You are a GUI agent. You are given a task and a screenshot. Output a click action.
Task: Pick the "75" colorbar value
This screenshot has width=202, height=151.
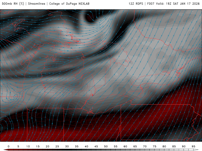(x=155, y=146)
